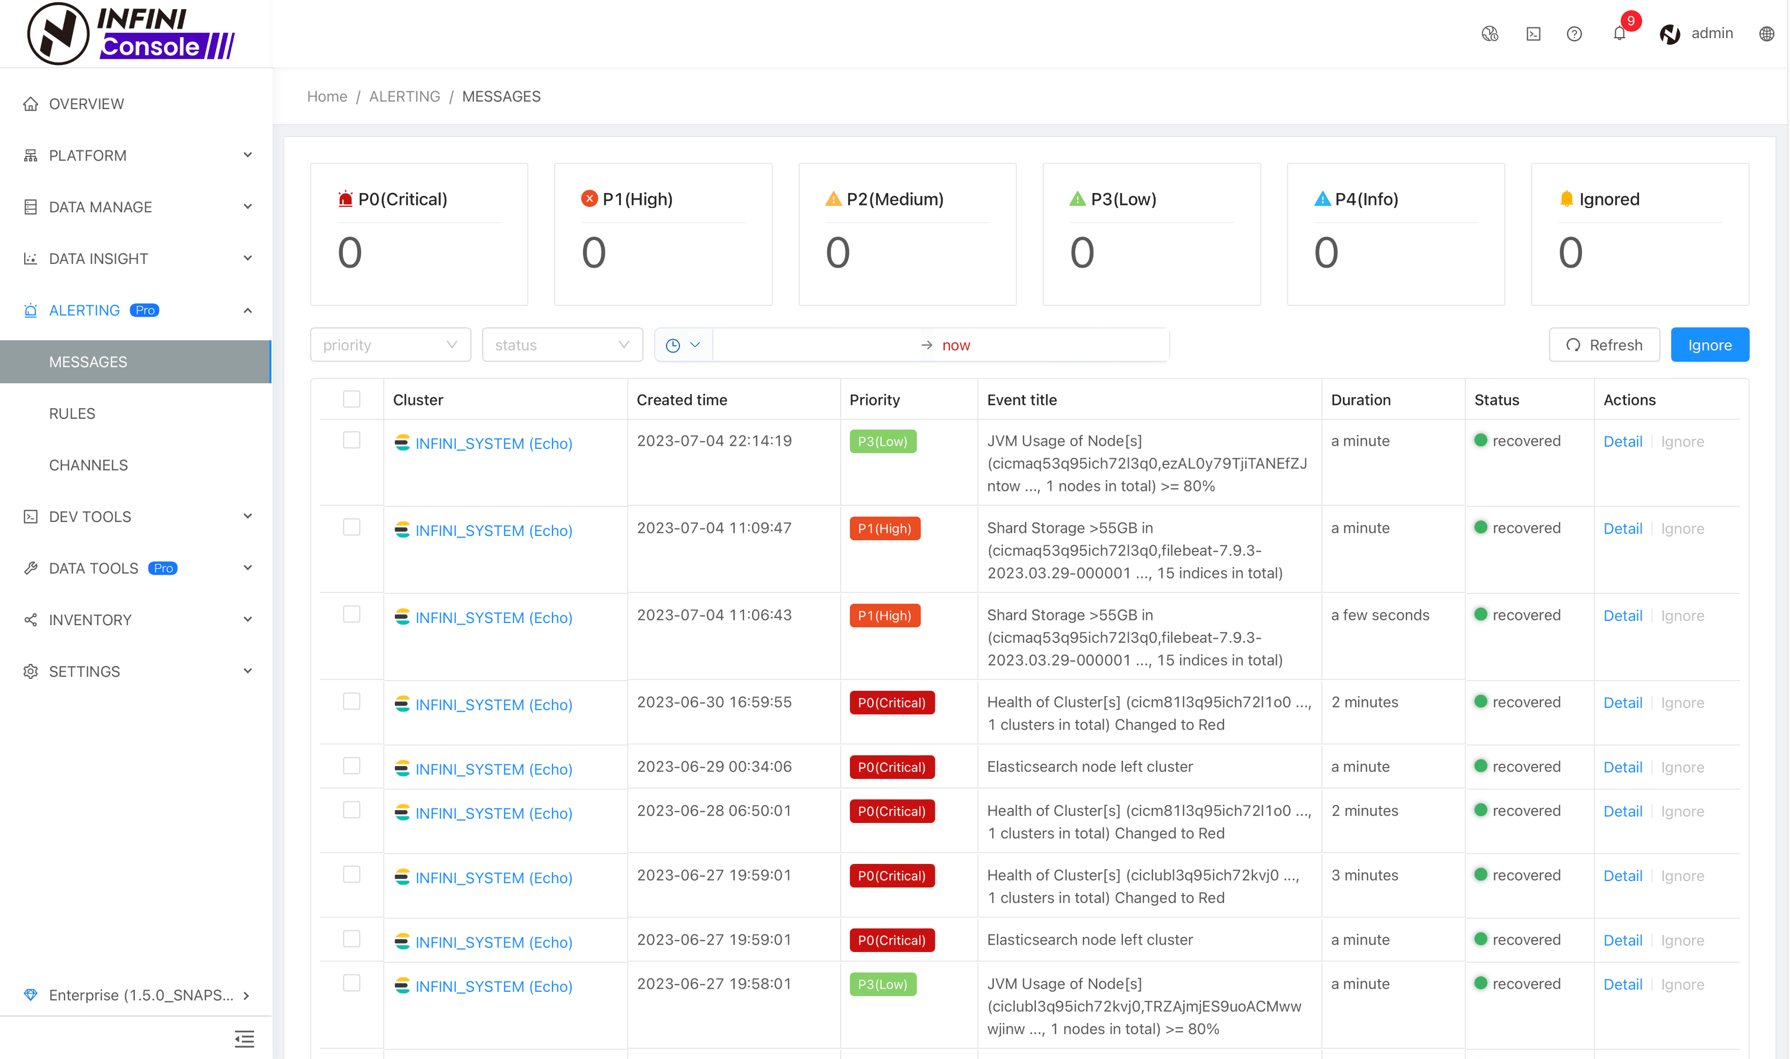Expand the DATA INSIGHT menu chevron

tap(248, 257)
